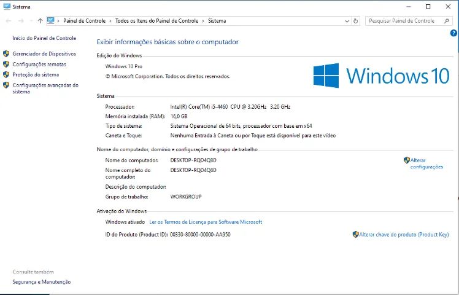Open Alterar chave do produto link
The image size is (459, 295).
(404, 235)
